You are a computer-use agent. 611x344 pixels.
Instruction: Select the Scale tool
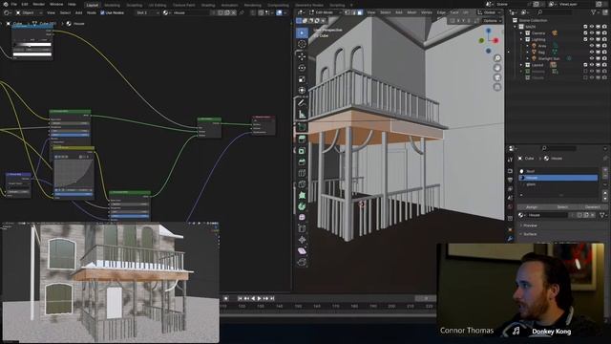tap(302, 79)
